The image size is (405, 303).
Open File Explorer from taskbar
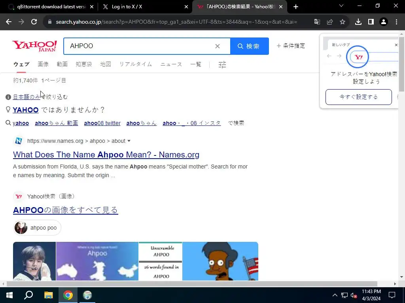(x=48, y=295)
